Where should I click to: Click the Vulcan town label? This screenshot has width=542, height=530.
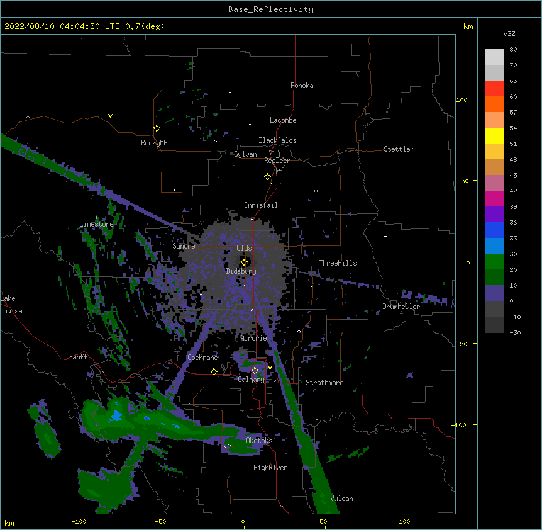tap(341, 499)
